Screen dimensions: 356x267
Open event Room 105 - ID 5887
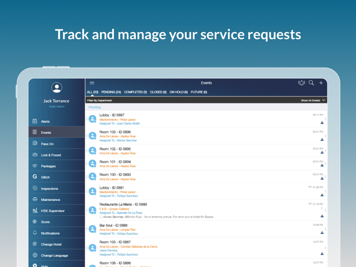(206, 248)
